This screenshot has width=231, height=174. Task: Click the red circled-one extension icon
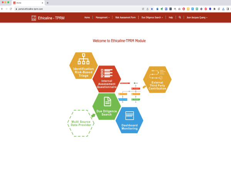point(206,9)
